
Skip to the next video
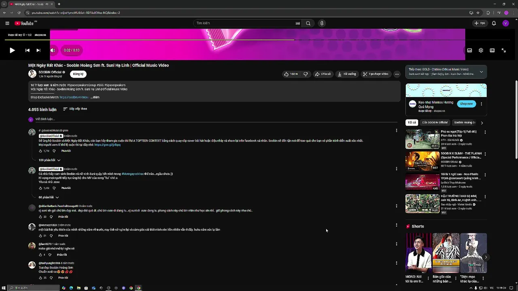(x=38, y=50)
